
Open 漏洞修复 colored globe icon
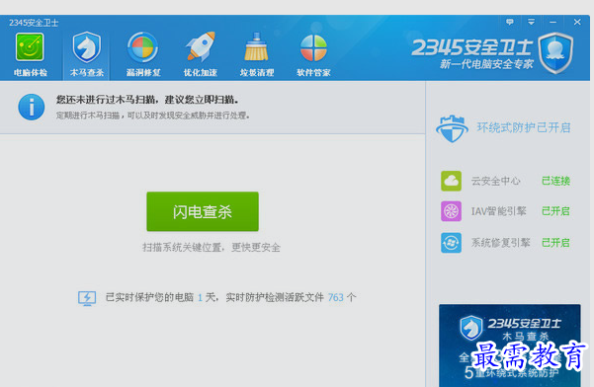pyautogui.click(x=143, y=47)
